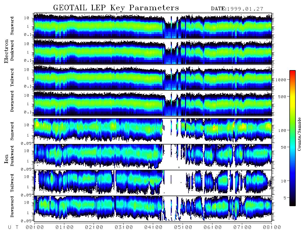This screenshot has width=301, height=232.
Task: Click the 01:00 time tick label
Action: click(65, 228)
